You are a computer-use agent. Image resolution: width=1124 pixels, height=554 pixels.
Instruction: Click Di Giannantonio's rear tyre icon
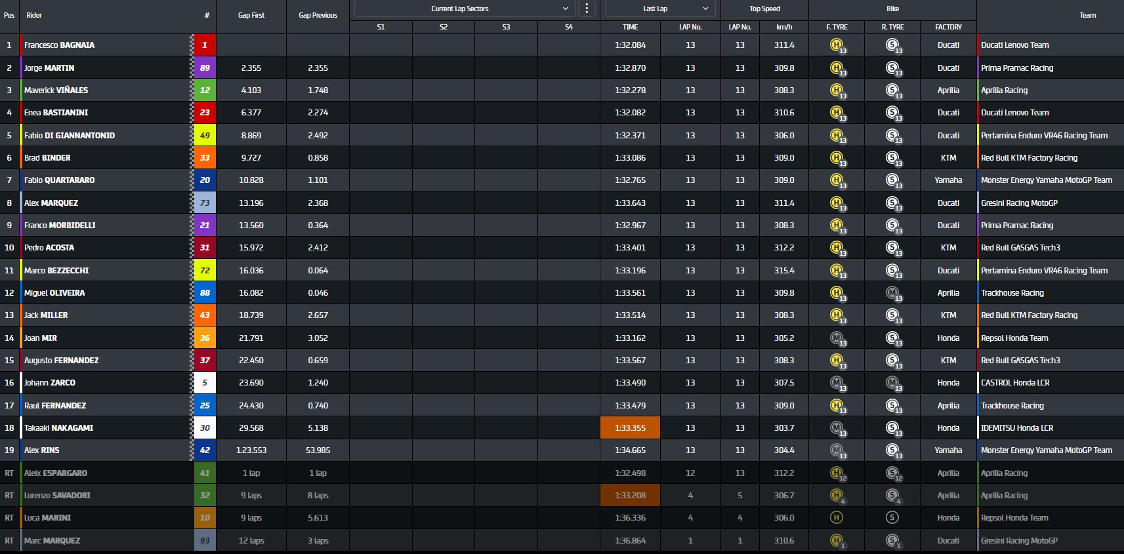pos(892,135)
